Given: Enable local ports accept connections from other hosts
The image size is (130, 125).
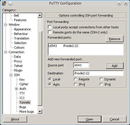Looking at the screenshot, I should [x=50, y=27].
